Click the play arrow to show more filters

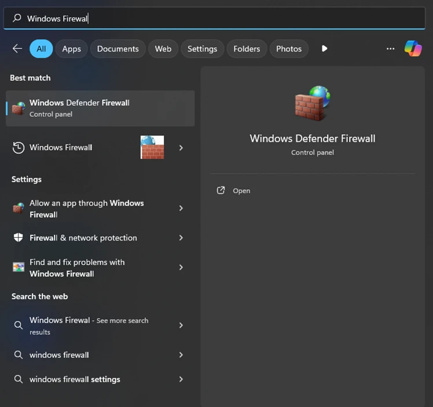pyautogui.click(x=324, y=49)
